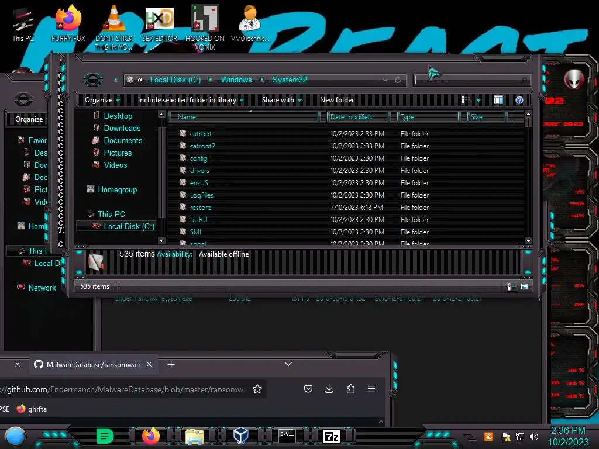Open File Explorer from taskbar
Viewport: 599px width, 449px height.
195,436
